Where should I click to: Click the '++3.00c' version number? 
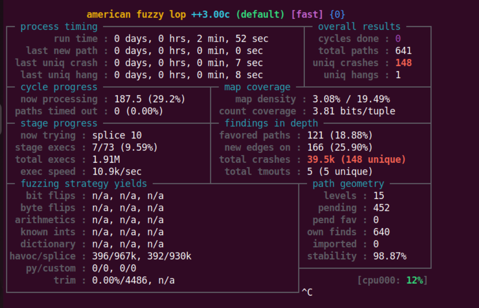pyautogui.click(x=210, y=15)
